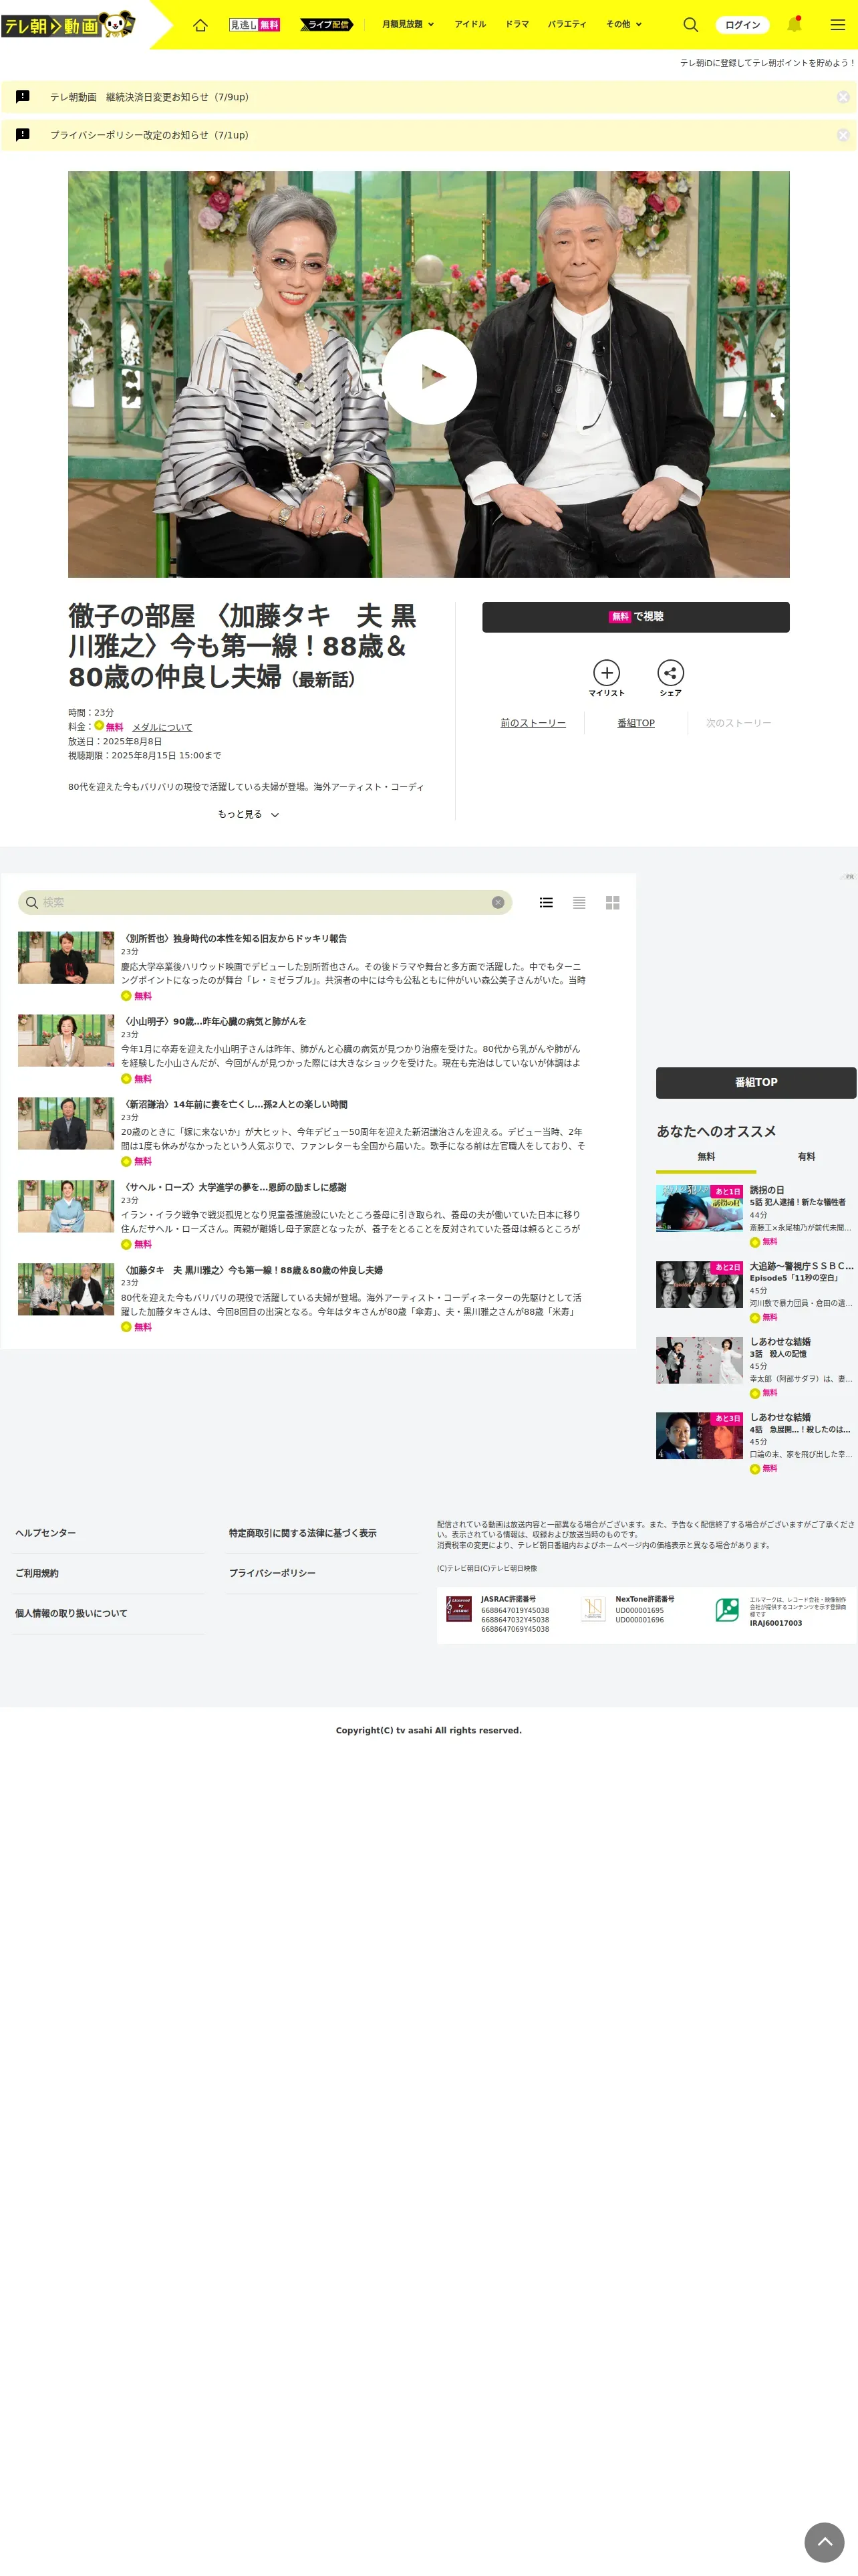Open the アイドル category

click(470, 24)
